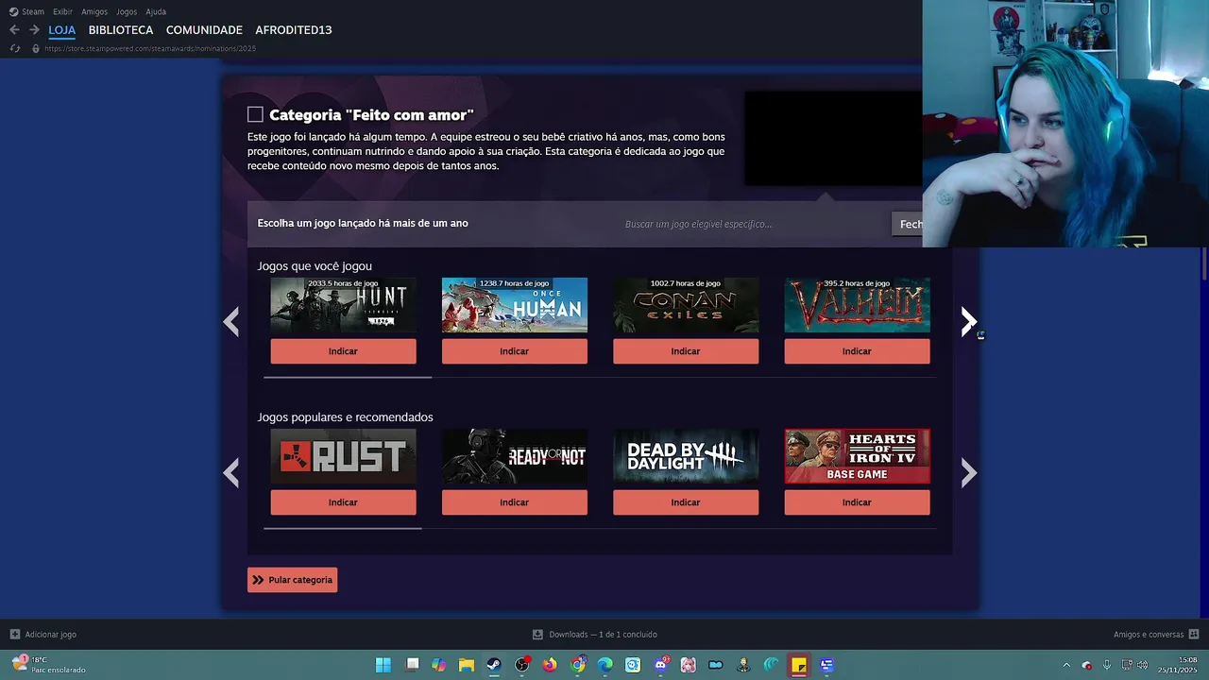Open Amigos e conversas panel
The image size is (1209, 680).
[1148, 635]
